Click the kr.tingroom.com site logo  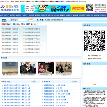[10, 8]
